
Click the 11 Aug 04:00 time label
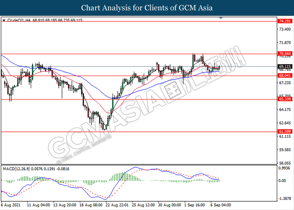tap(39, 205)
